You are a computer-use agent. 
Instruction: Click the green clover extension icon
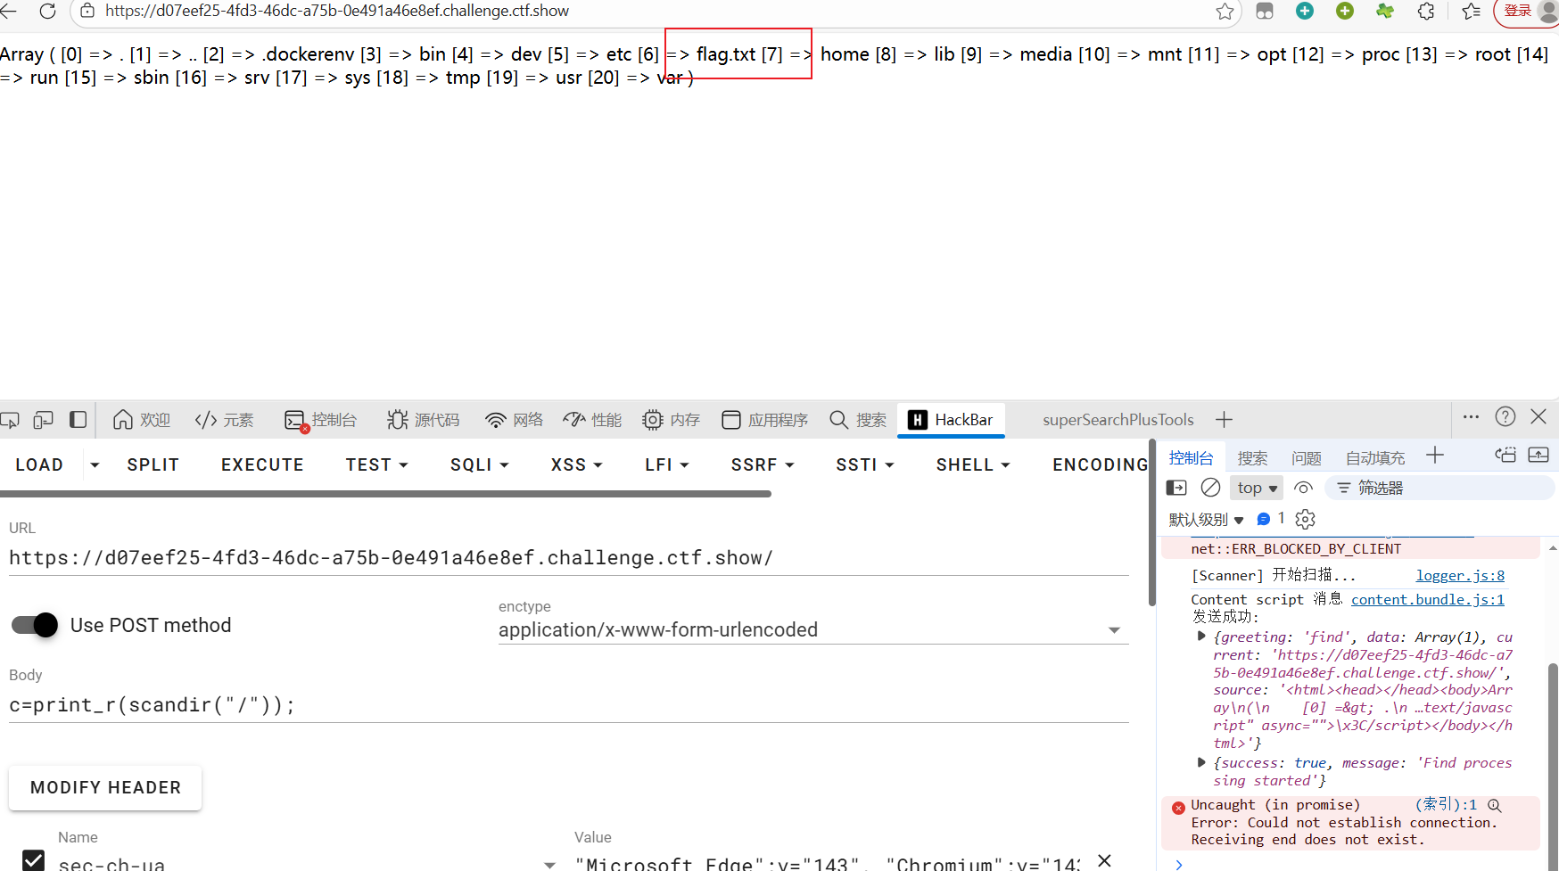1385,11
